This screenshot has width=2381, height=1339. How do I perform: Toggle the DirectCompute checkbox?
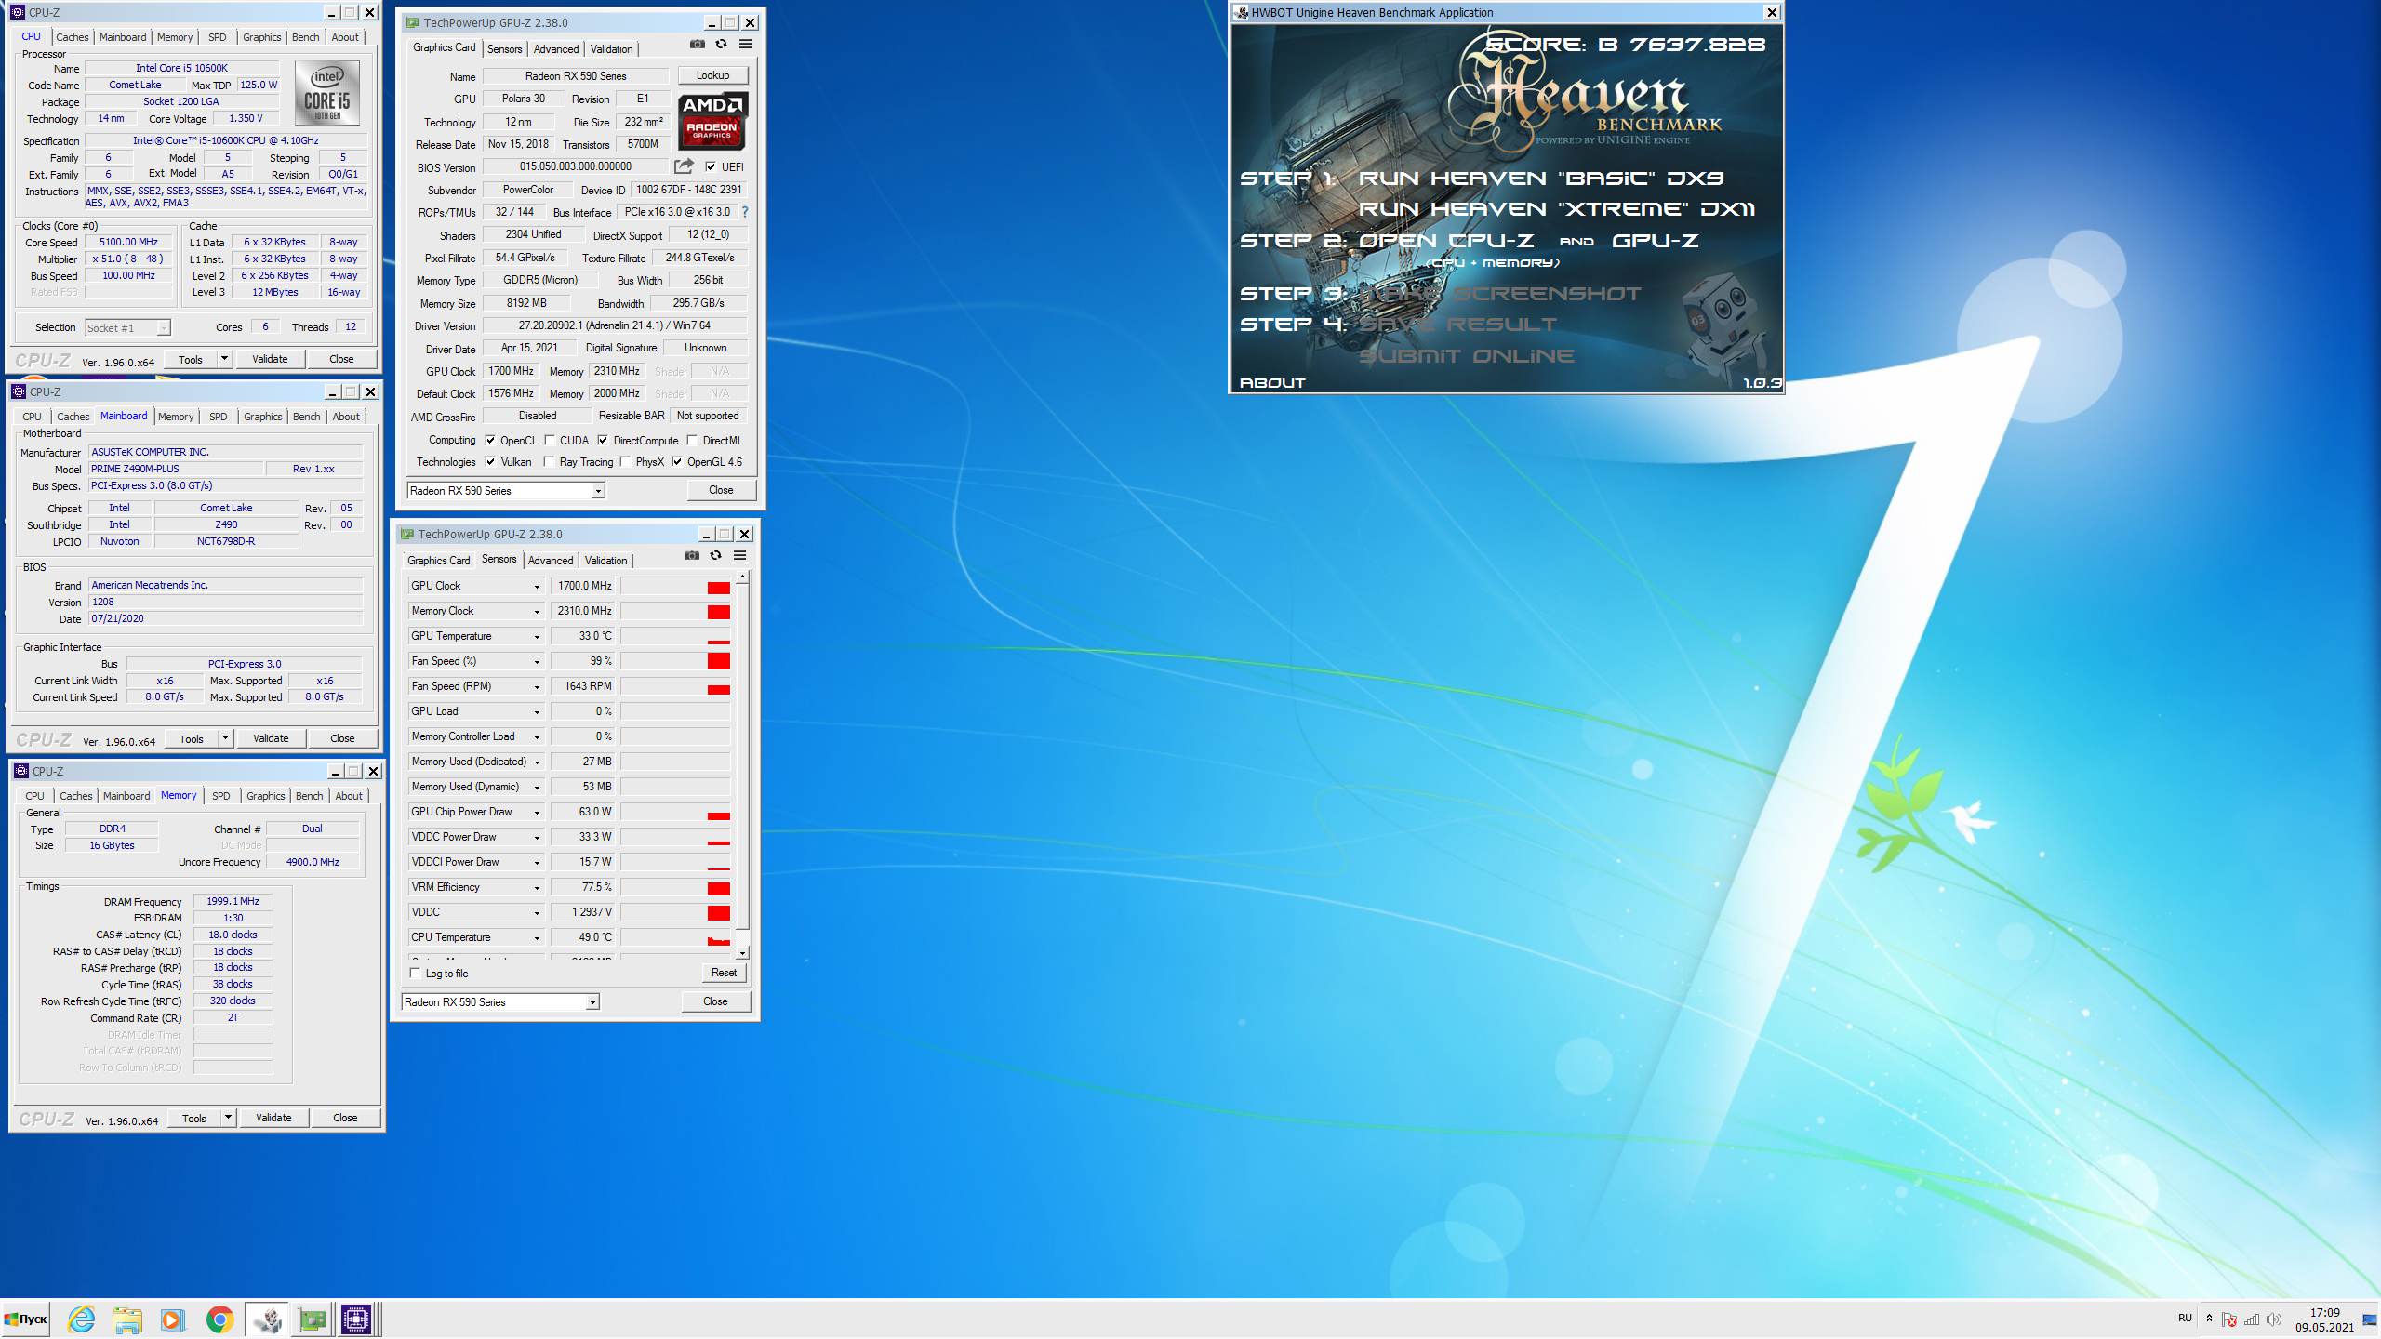[603, 441]
